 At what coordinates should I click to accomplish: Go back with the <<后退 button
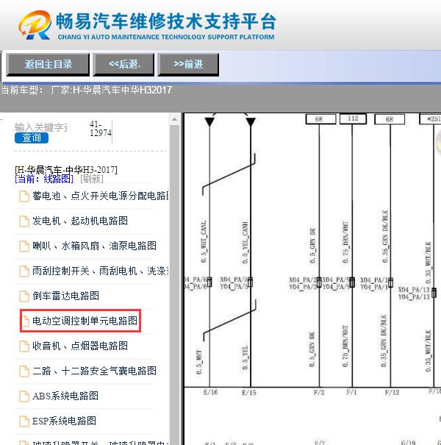(x=123, y=65)
